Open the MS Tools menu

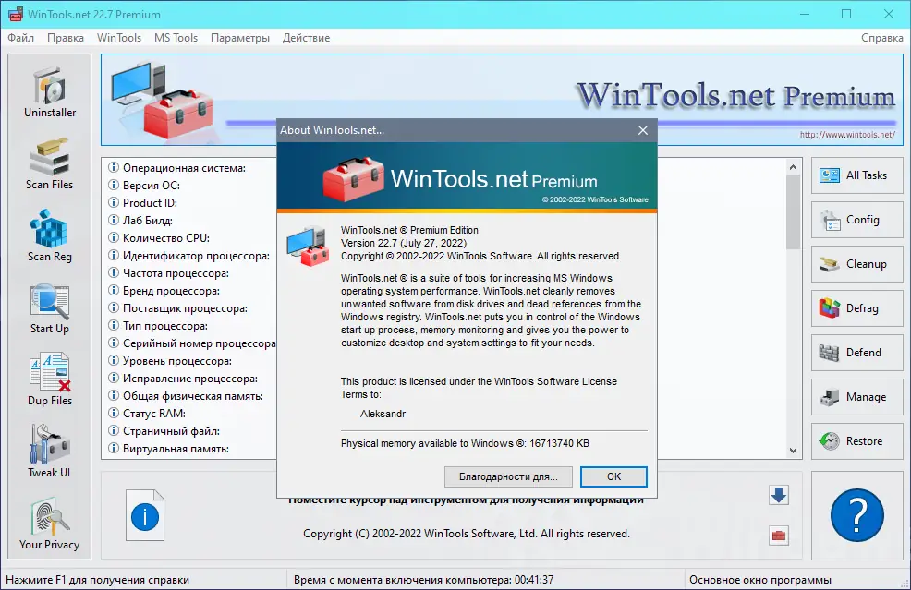(176, 38)
